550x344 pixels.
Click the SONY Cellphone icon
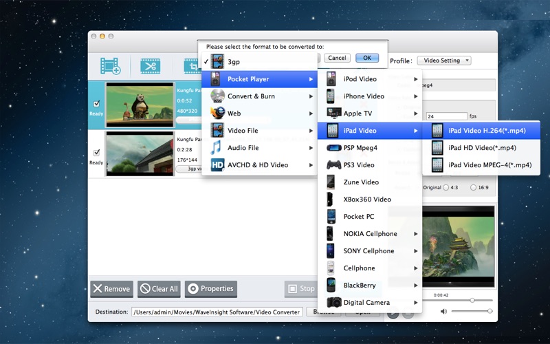(331, 250)
